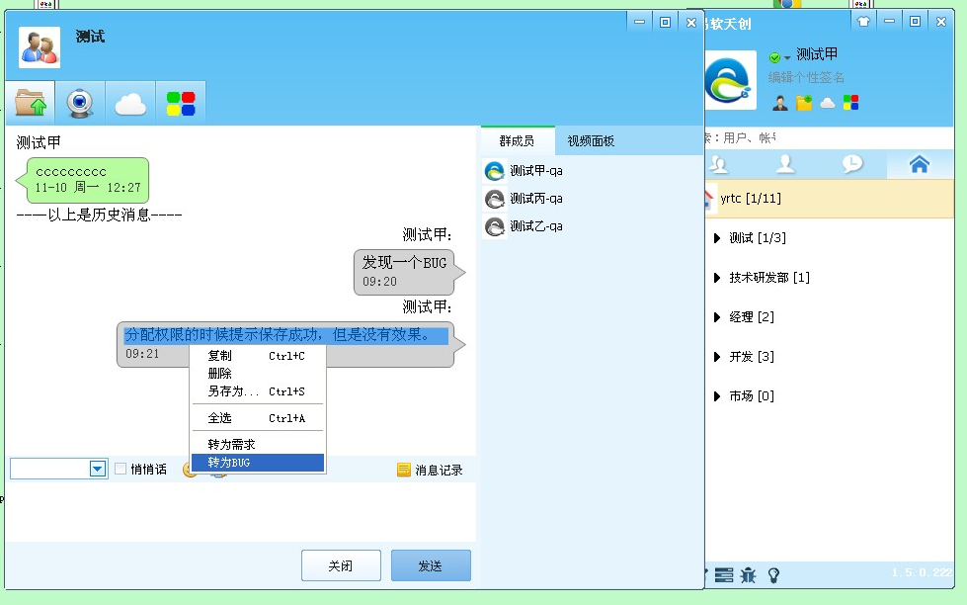Open the cloud icon in main window header

tap(828, 103)
